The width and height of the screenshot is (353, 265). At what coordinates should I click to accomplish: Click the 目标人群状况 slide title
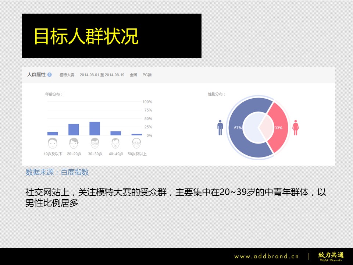[x=86, y=36]
